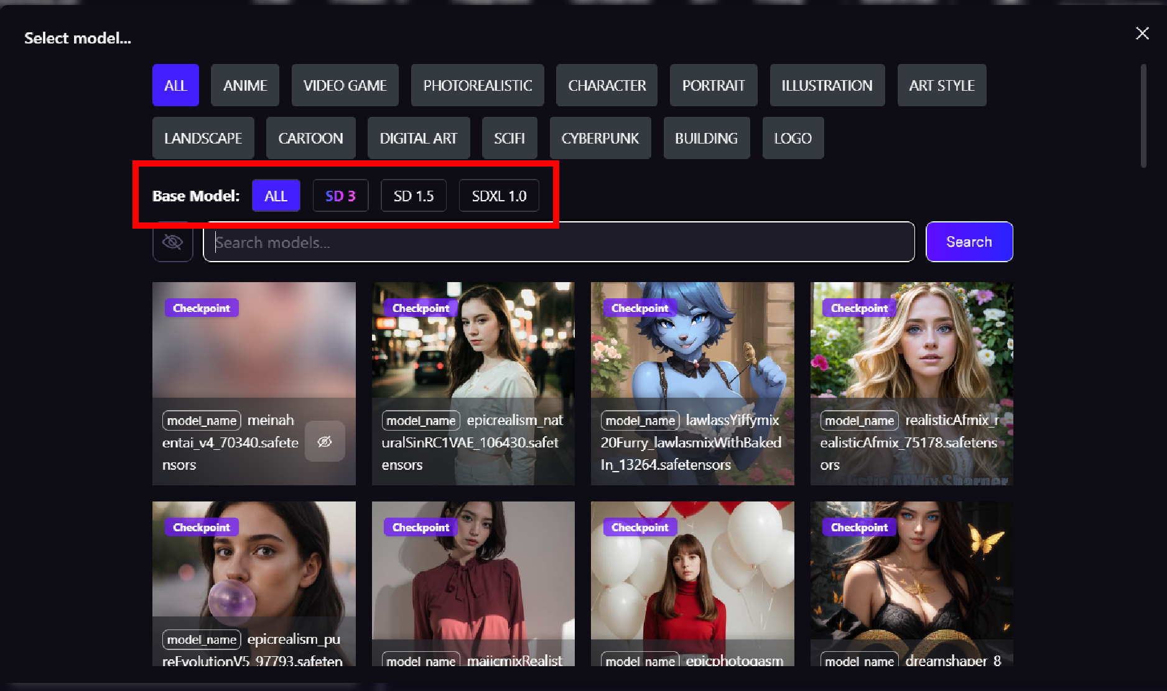1167x691 pixels.
Task: Click the vertical scrollbar of the dialog
Action: [x=1143, y=116]
